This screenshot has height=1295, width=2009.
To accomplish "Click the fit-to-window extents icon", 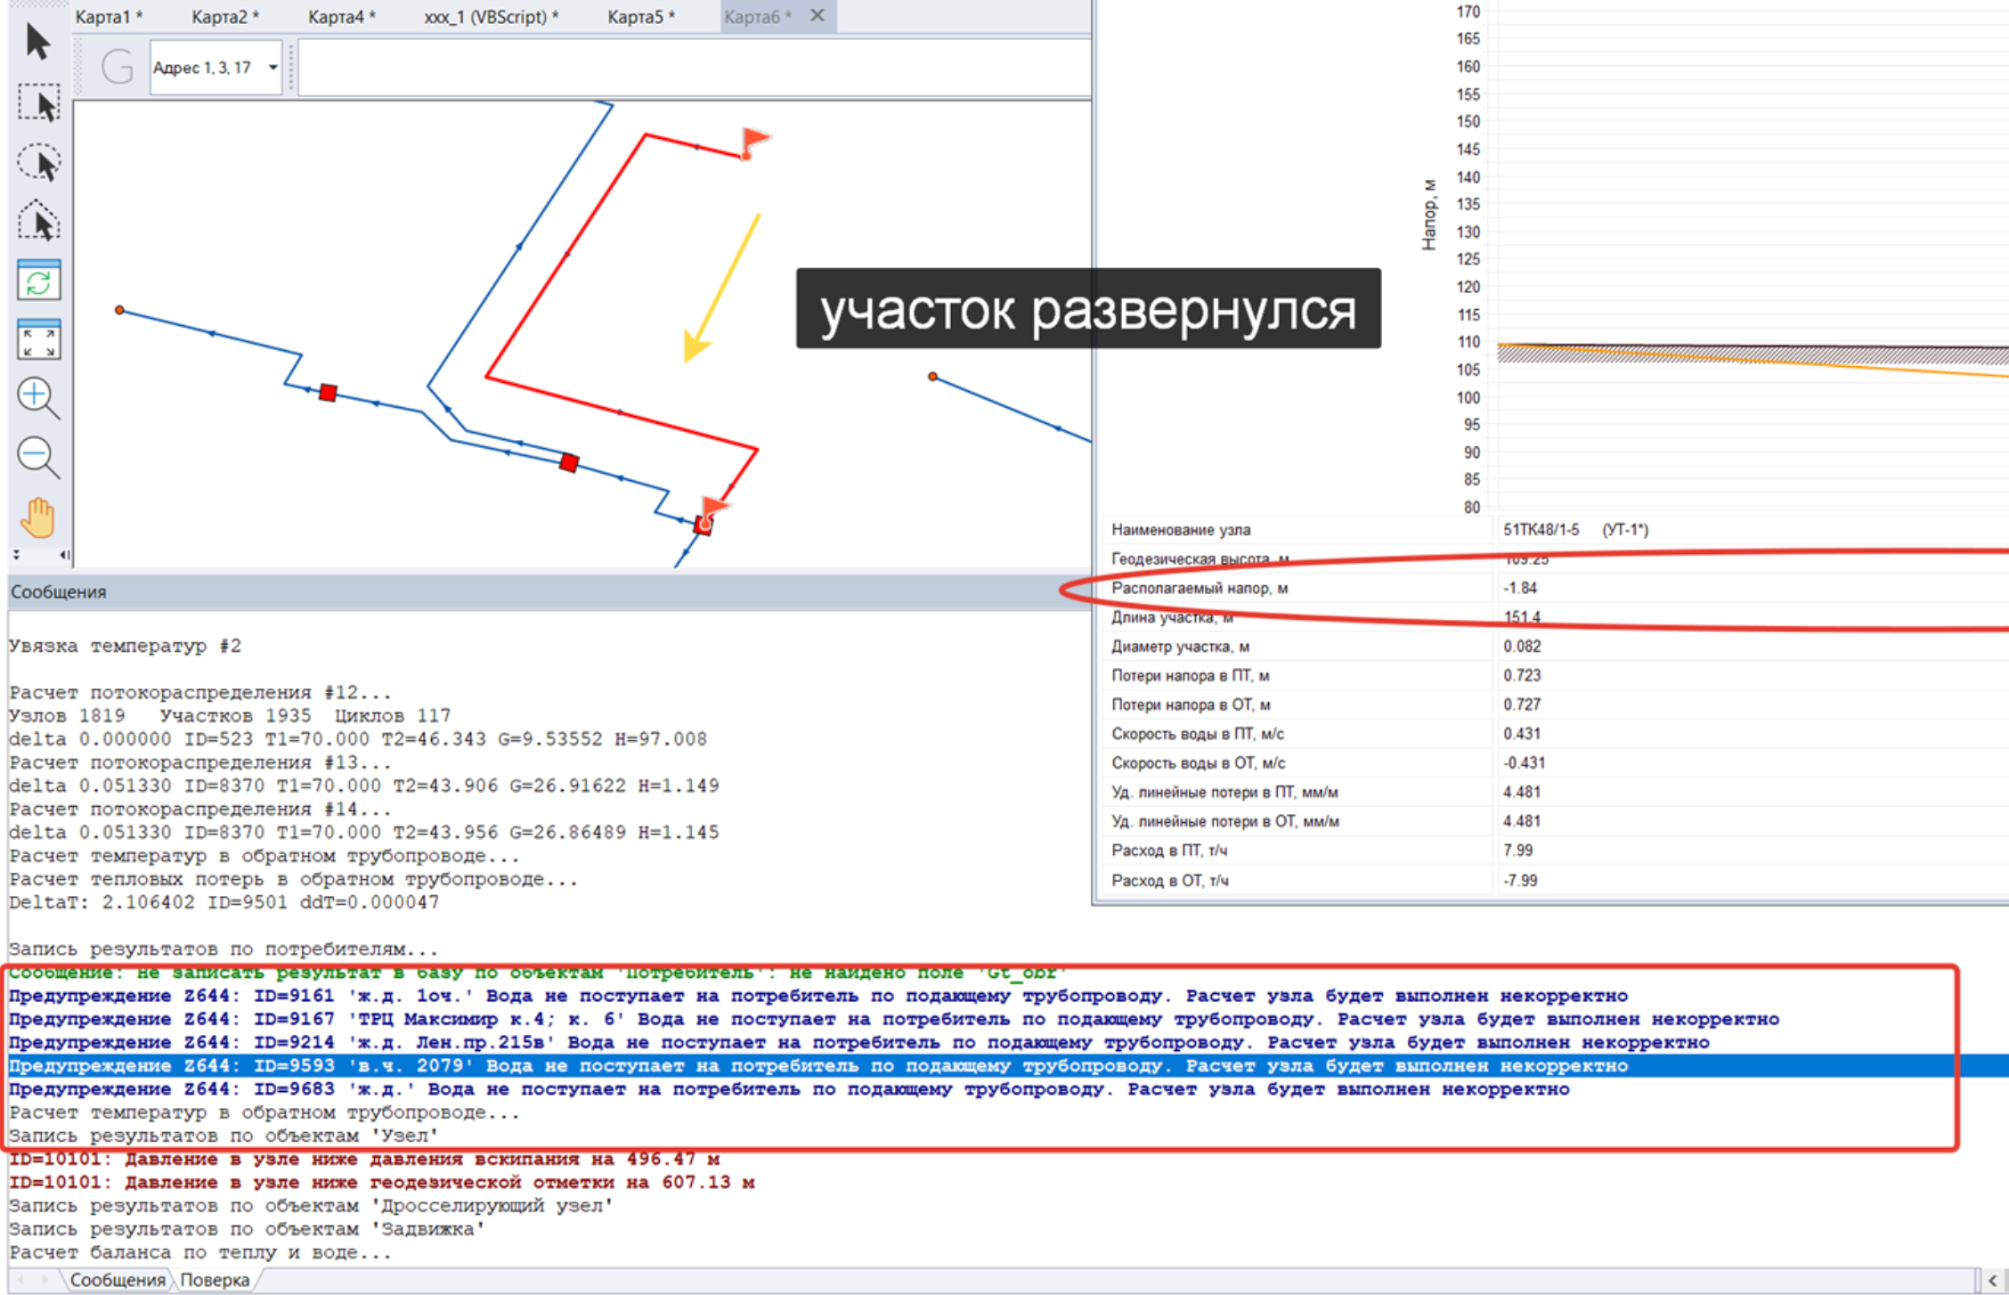I will (x=37, y=339).
